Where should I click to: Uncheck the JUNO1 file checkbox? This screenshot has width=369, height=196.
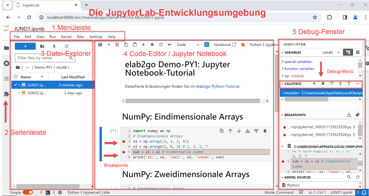point(15,85)
